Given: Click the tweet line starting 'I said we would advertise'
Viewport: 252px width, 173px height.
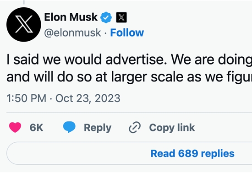Looking at the screenshot, I should click(x=129, y=59).
